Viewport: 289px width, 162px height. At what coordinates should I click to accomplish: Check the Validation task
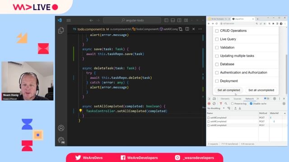(217, 48)
